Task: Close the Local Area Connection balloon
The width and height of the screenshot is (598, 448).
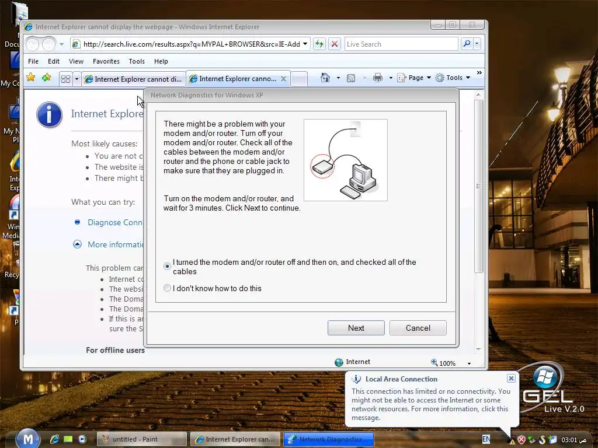Action: [511, 378]
